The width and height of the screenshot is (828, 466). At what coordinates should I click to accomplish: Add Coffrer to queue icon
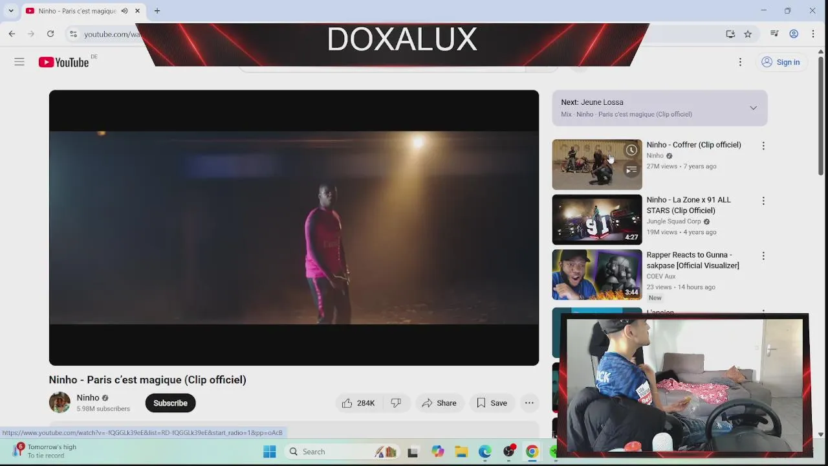click(x=631, y=170)
